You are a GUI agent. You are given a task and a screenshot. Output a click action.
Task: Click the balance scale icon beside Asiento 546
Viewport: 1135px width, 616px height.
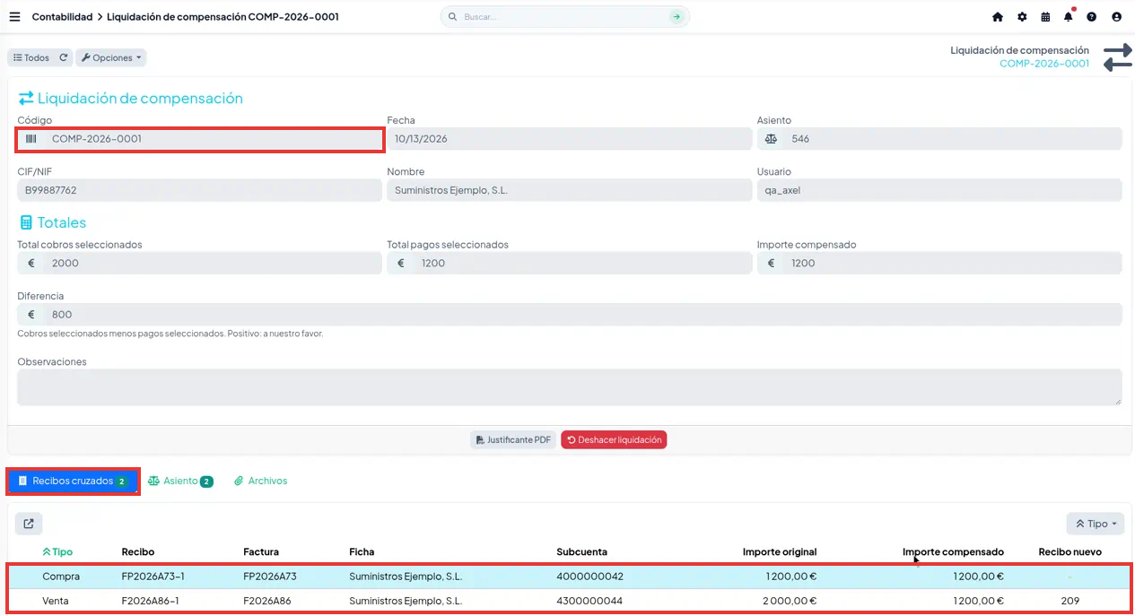click(771, 139)
